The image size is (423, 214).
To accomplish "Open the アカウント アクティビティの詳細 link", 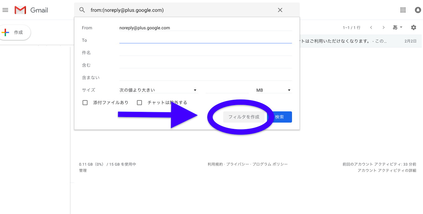I will click(x=387, y=170).
